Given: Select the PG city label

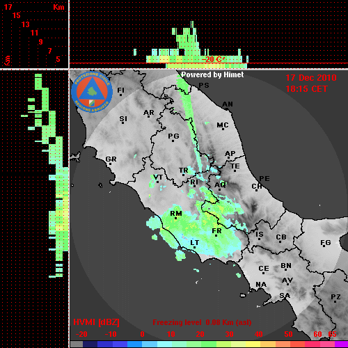Looking at the screenshot, I should click(x=173, y=136).
